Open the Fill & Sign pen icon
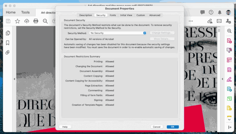 (229, 79)
